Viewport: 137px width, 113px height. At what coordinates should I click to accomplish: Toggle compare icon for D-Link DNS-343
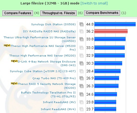click(81, 63)
